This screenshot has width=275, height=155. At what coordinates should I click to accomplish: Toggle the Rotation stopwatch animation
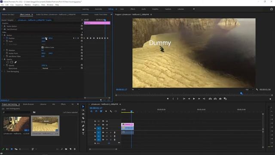click(x=7, y=50)
